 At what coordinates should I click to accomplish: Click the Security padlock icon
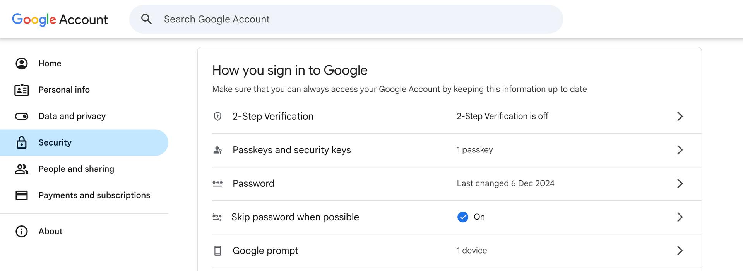pos(21,142)
